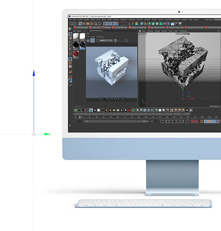Click the blue globe icon in left palette
The width and height of the screenshot is (221, 231).
click(x=70, y=80)
